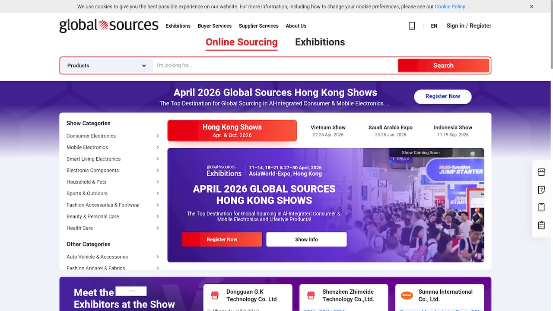553x311 pixels.
Task: Switch to the Online Sourcing tab
Action: [x=242, y=42]
